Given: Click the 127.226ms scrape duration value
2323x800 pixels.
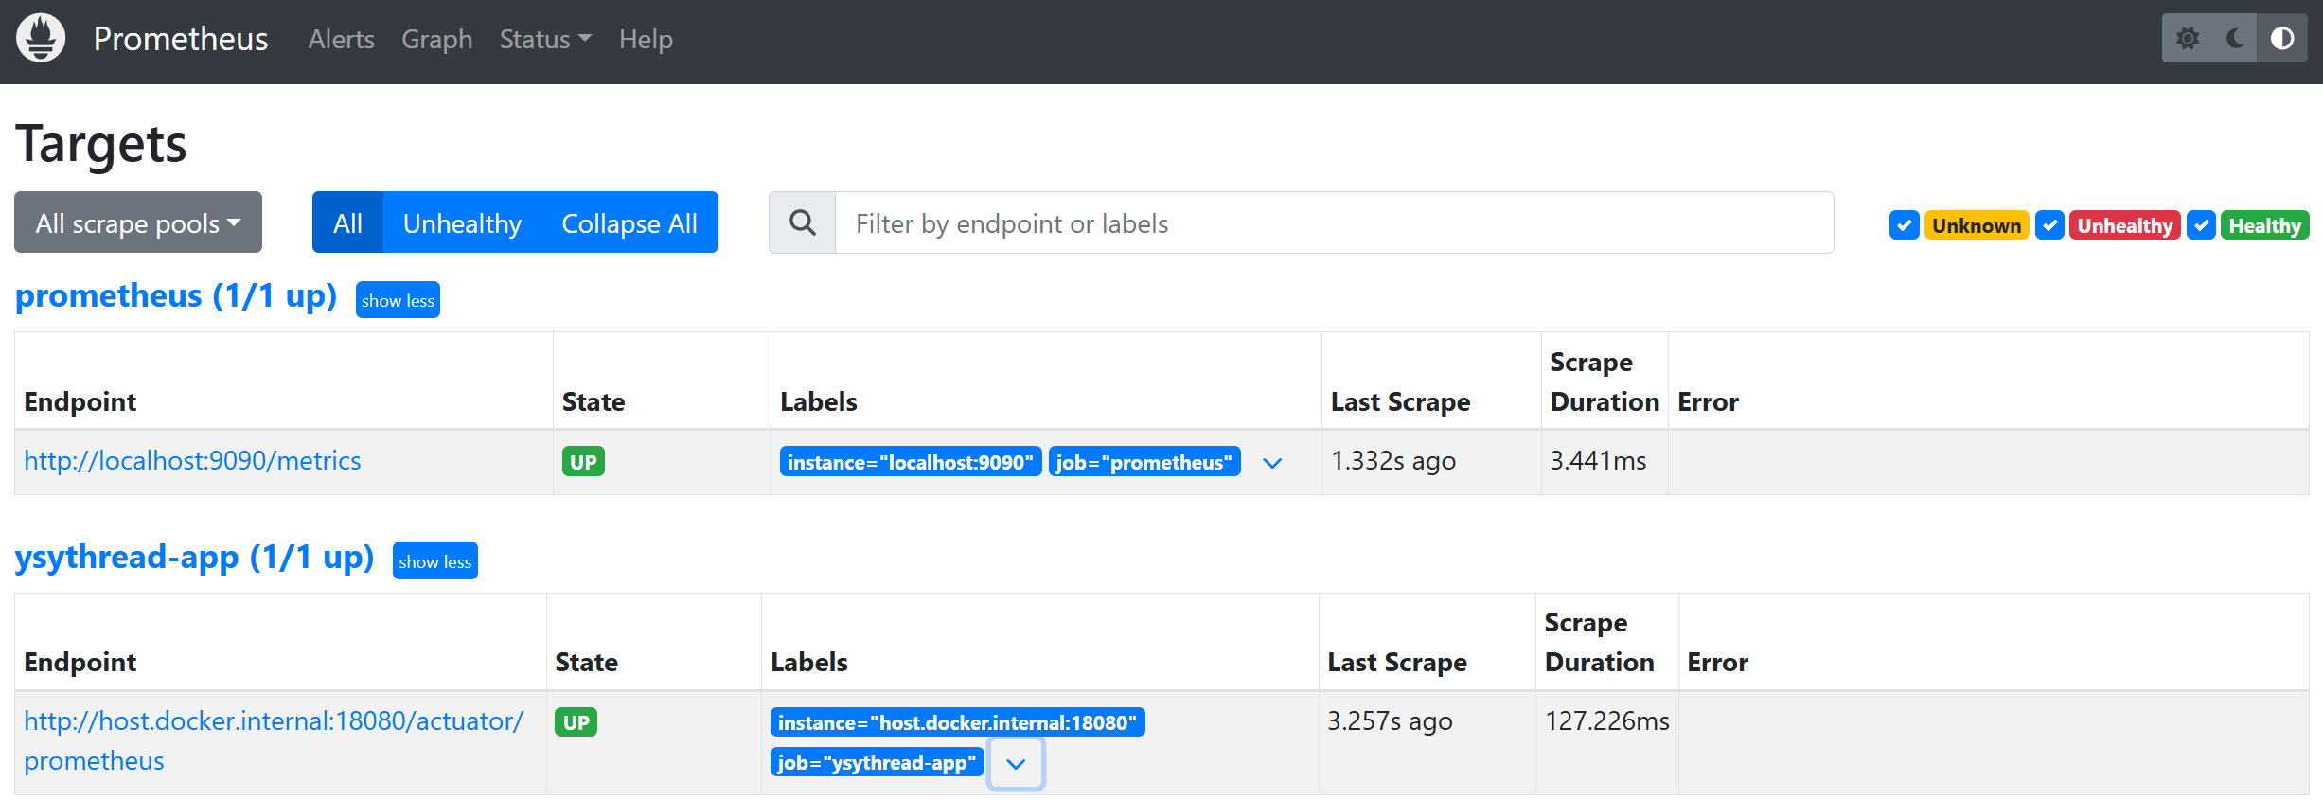Looking at the screenshot, I should pyautogui.click(x=1607, y=720).
